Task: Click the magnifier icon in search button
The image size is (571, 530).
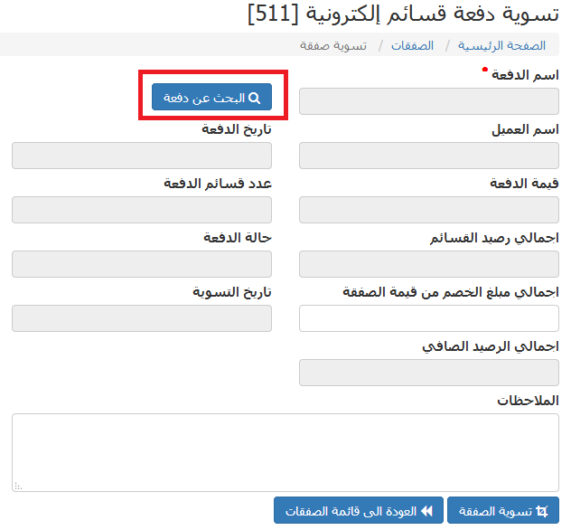Action: click(x=254, y=98)
